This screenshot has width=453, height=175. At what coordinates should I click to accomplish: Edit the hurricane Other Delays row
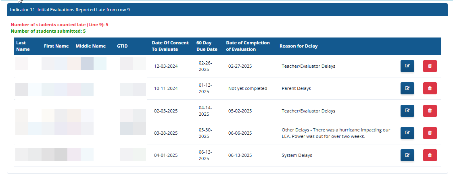click(407, 133)
